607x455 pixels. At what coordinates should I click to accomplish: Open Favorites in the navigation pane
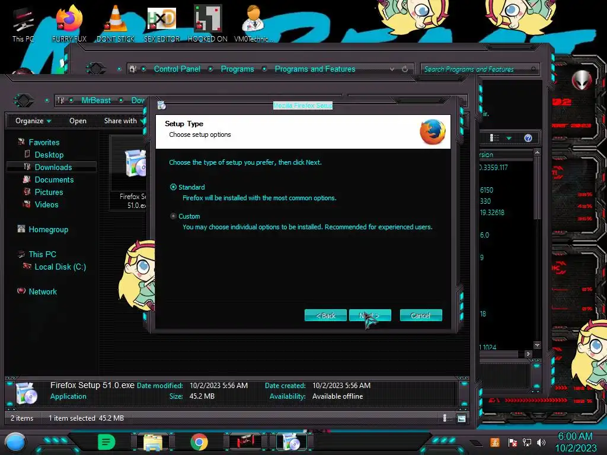point(44,142)
